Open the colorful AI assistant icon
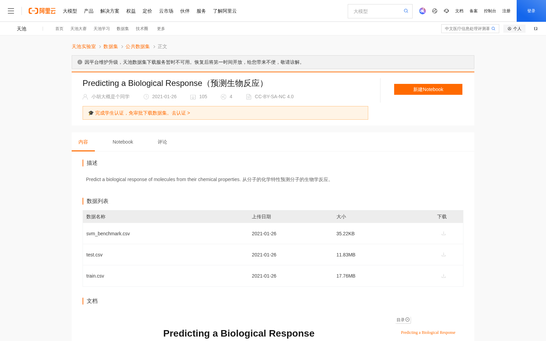Image resolution: width=546 pixels, height=341 pixels. (x=422, y=11)
